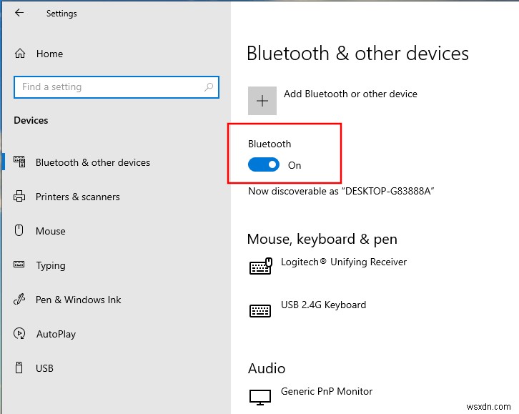This screenshot has width=519, height=414.
Task: Open Home from the house icon
Action: pos(20,54)
